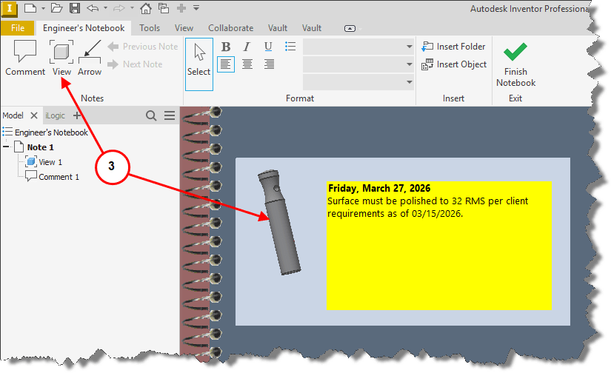
Task: Align text left
Action: point(226,64)
